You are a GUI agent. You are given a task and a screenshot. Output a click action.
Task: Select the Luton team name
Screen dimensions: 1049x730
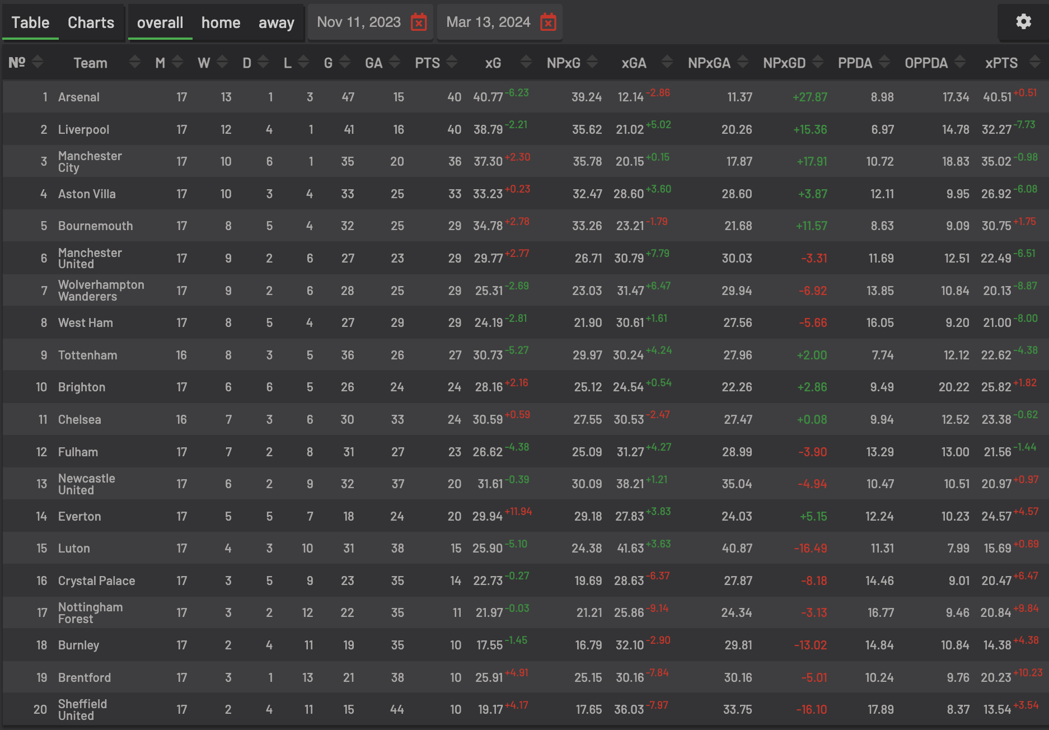pyautogui.click(x=74, y=548)
